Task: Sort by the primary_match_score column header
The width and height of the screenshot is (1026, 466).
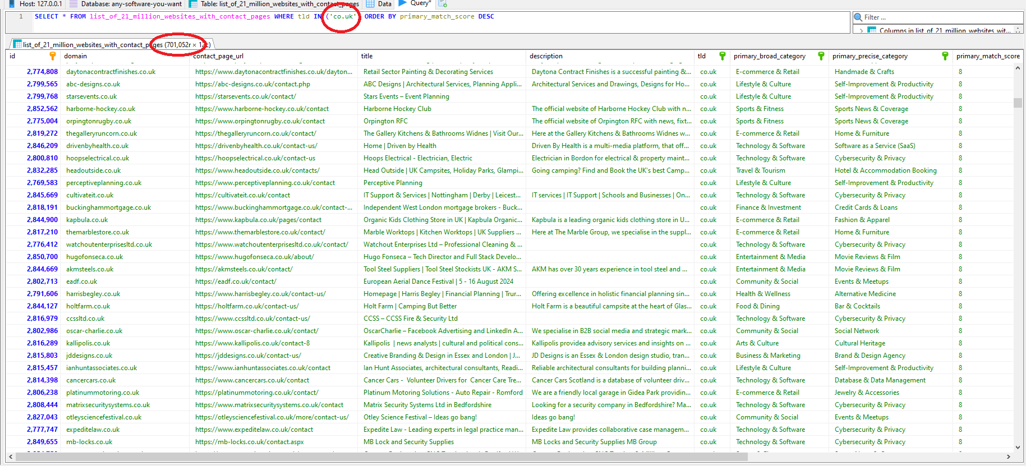Action: 987,56
